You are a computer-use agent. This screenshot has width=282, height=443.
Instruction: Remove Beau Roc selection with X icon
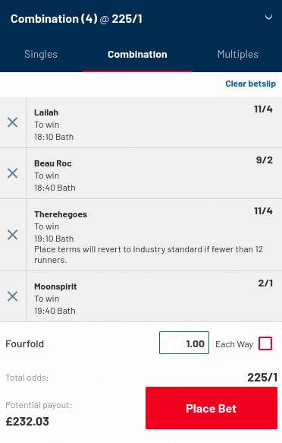tap(13, 173)
